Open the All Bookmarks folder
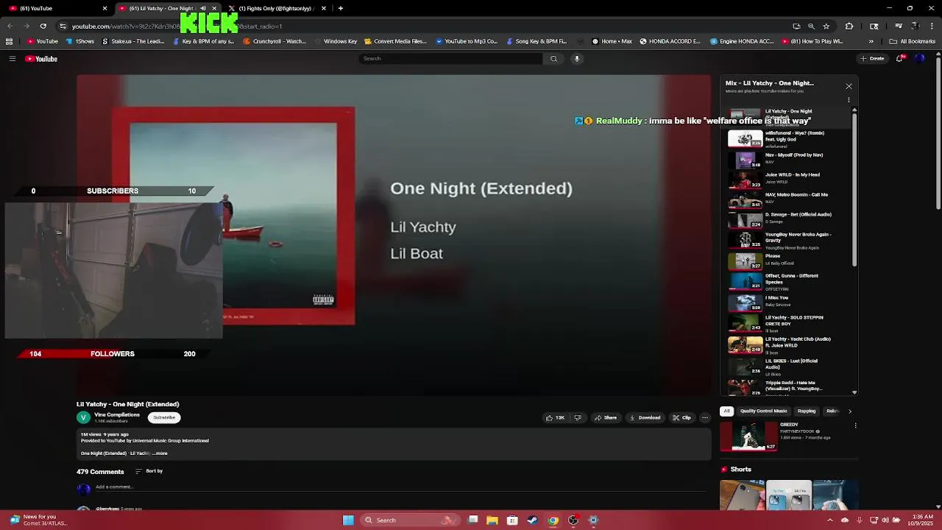Image resolution: width=942 pixels, height=530 pixels. point(913,41)
